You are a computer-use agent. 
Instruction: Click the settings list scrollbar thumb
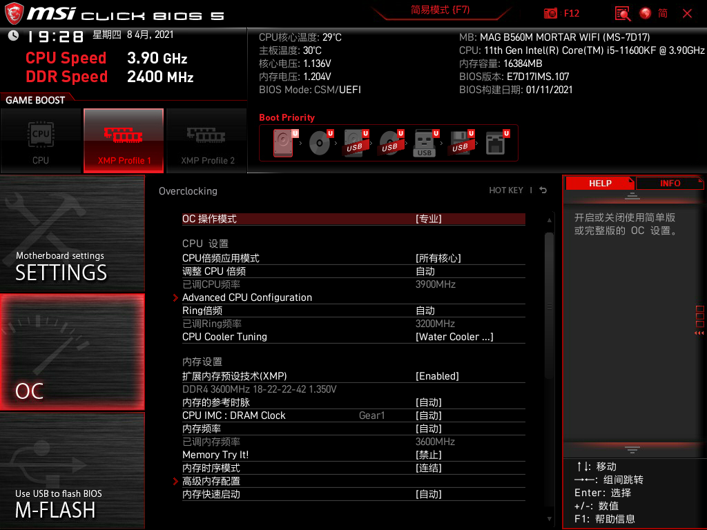click(x=549, y=306)
